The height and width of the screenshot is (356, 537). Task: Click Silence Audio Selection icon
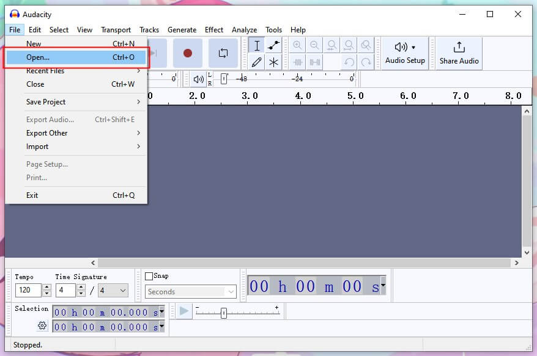coord(314,62)
